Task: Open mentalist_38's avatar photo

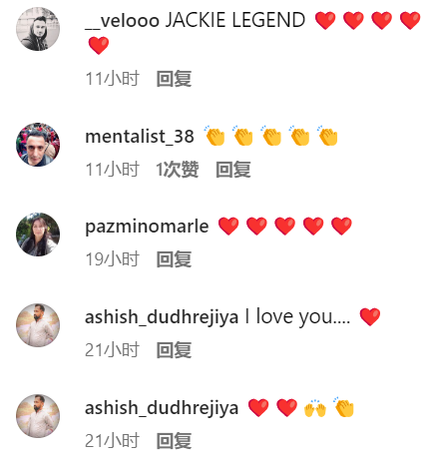Action: [38, 145]
